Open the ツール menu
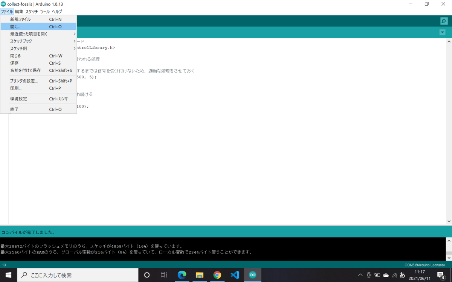The image size is (452, 282). coord(45,12)
